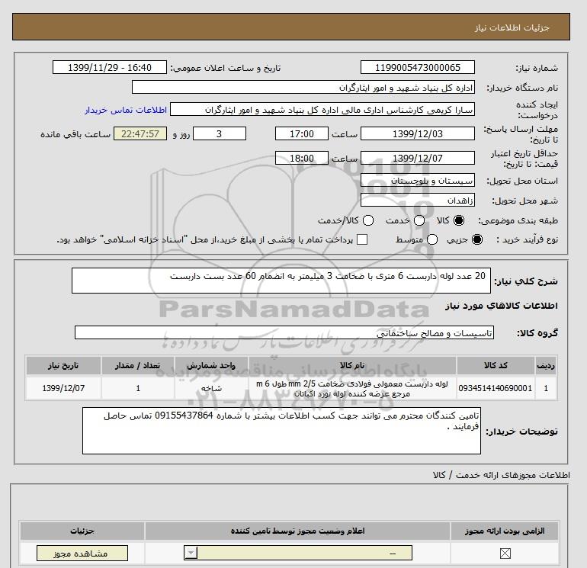This screenshot has height=568, width=587.
Task: Click the جزئیات column header
Action: (x=82, y=531)
